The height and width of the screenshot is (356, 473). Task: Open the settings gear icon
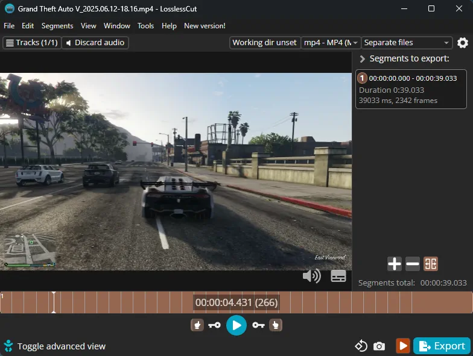click(x=462, y=43)
